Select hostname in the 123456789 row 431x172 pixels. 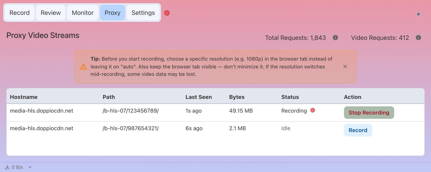(x=41, y=111)
